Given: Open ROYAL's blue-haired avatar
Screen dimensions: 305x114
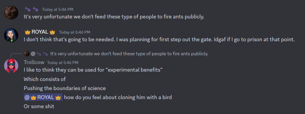Looking at the screenshot, I should point(11,35).
